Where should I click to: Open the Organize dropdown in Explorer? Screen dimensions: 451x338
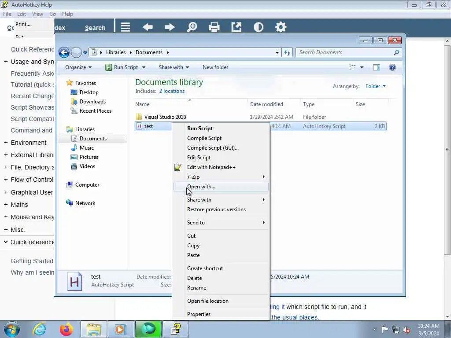coord(78,67)
